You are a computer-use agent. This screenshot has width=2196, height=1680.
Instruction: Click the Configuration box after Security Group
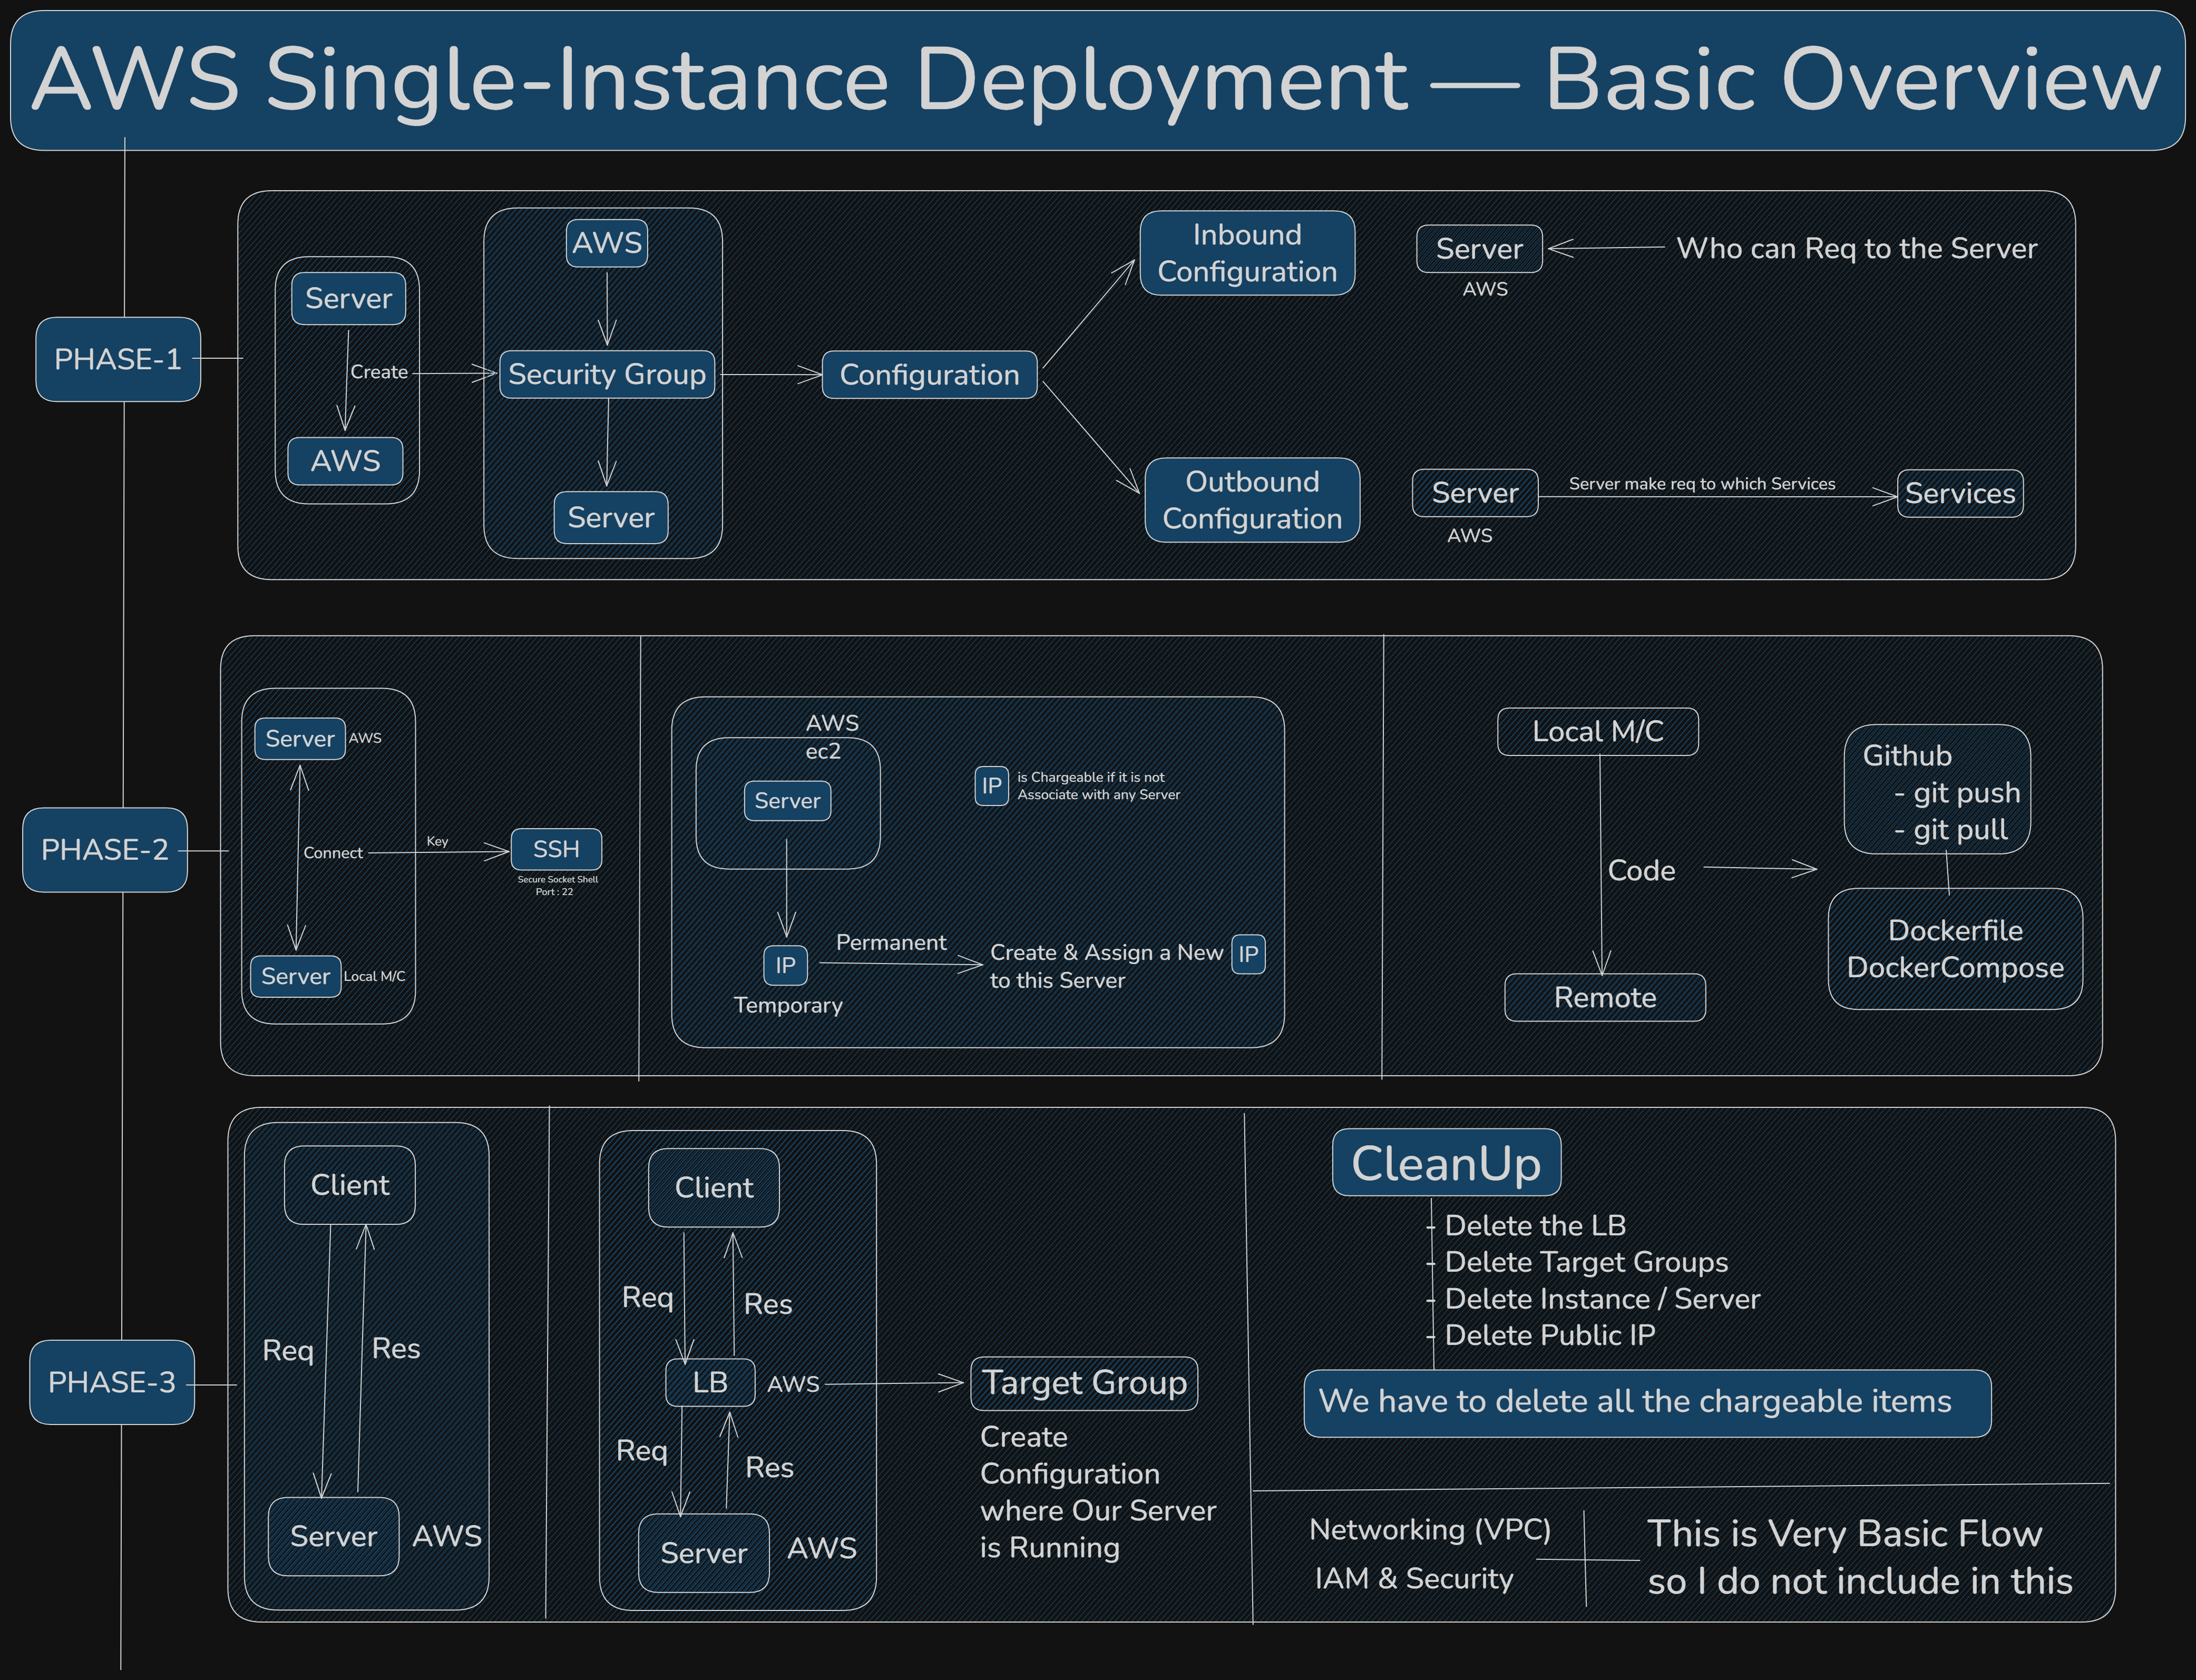930,375
